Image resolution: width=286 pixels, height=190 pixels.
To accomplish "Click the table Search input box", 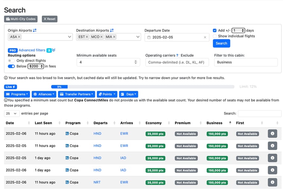I will tap(260, 114).
